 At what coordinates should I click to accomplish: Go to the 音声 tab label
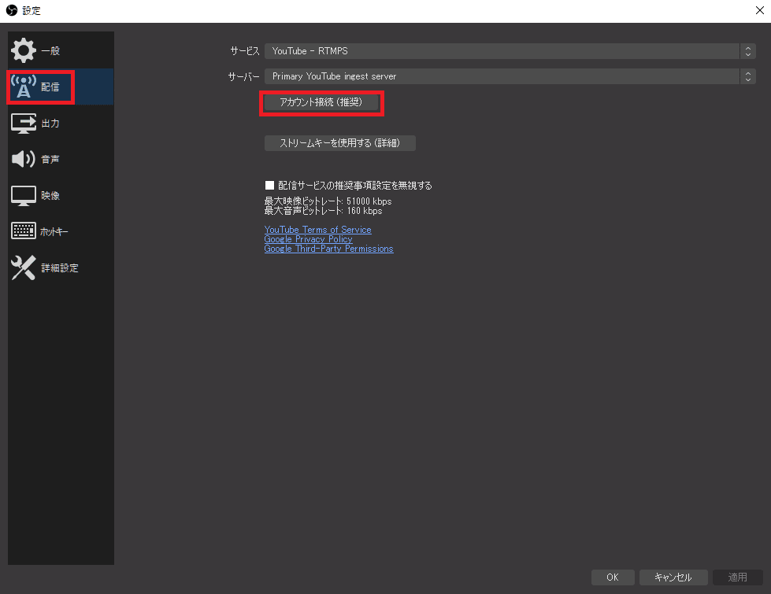[x=50, y=159]
